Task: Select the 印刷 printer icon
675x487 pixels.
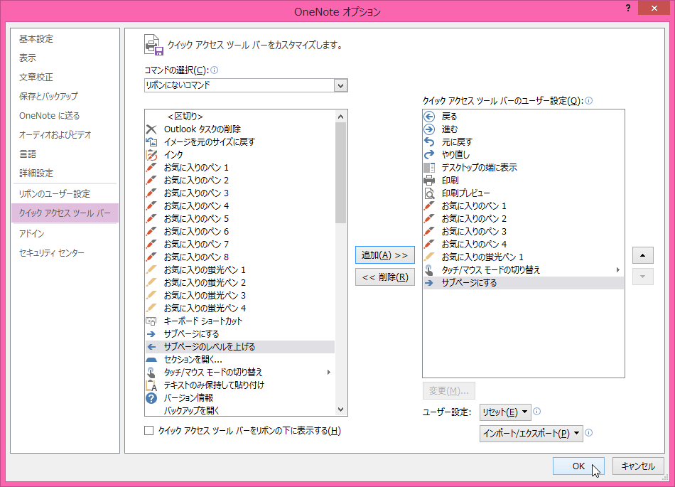Action: (429, 181)
